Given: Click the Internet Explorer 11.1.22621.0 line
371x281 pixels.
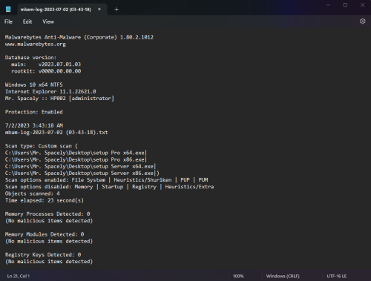Looking at the screenshot, I should coord(50,91).
